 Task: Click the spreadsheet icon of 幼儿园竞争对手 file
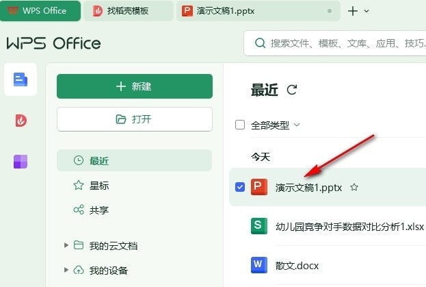point(259,226)
